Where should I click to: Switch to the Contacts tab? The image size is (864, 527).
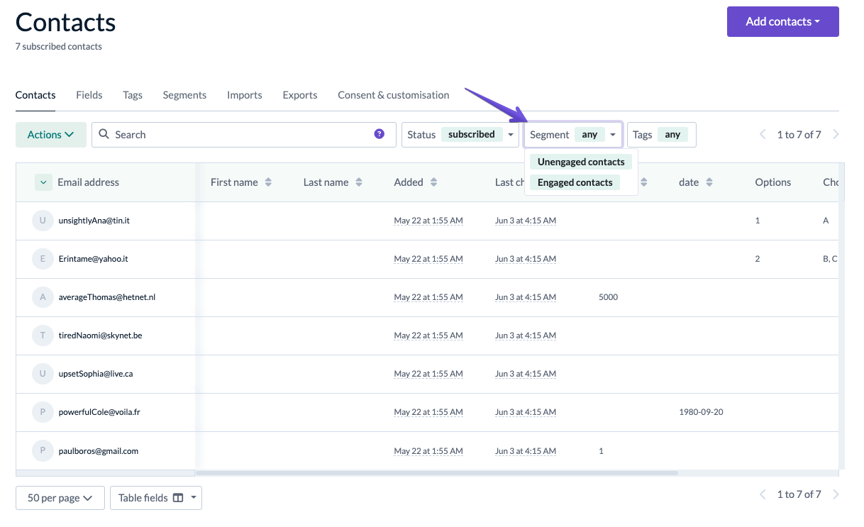point(35,95)
